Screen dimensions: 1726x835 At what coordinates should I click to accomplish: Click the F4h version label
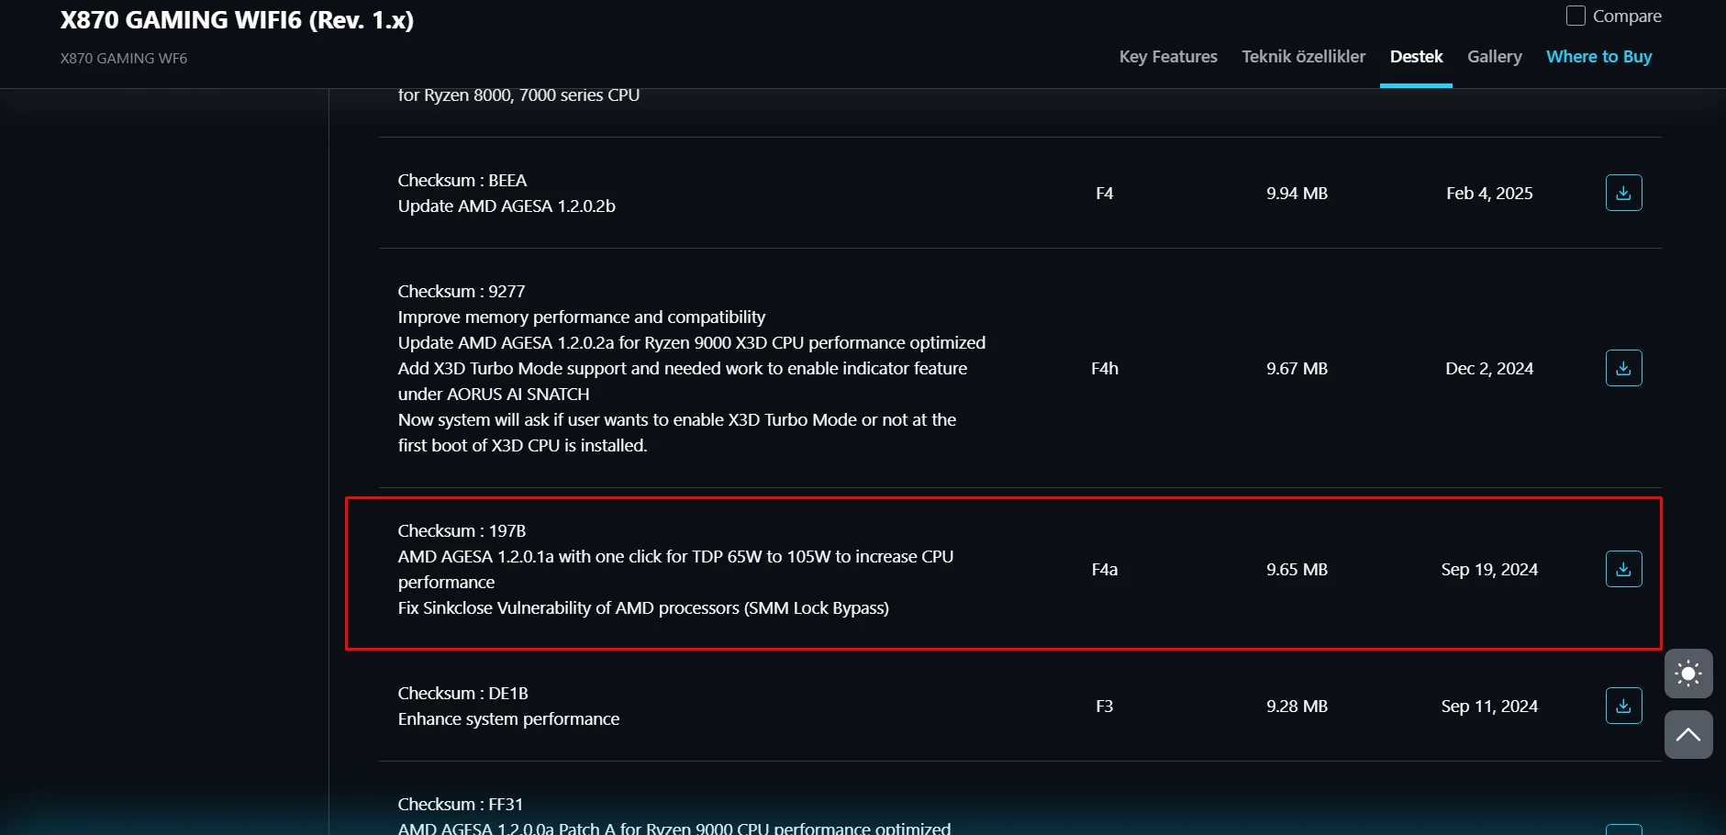(1105, 369)
